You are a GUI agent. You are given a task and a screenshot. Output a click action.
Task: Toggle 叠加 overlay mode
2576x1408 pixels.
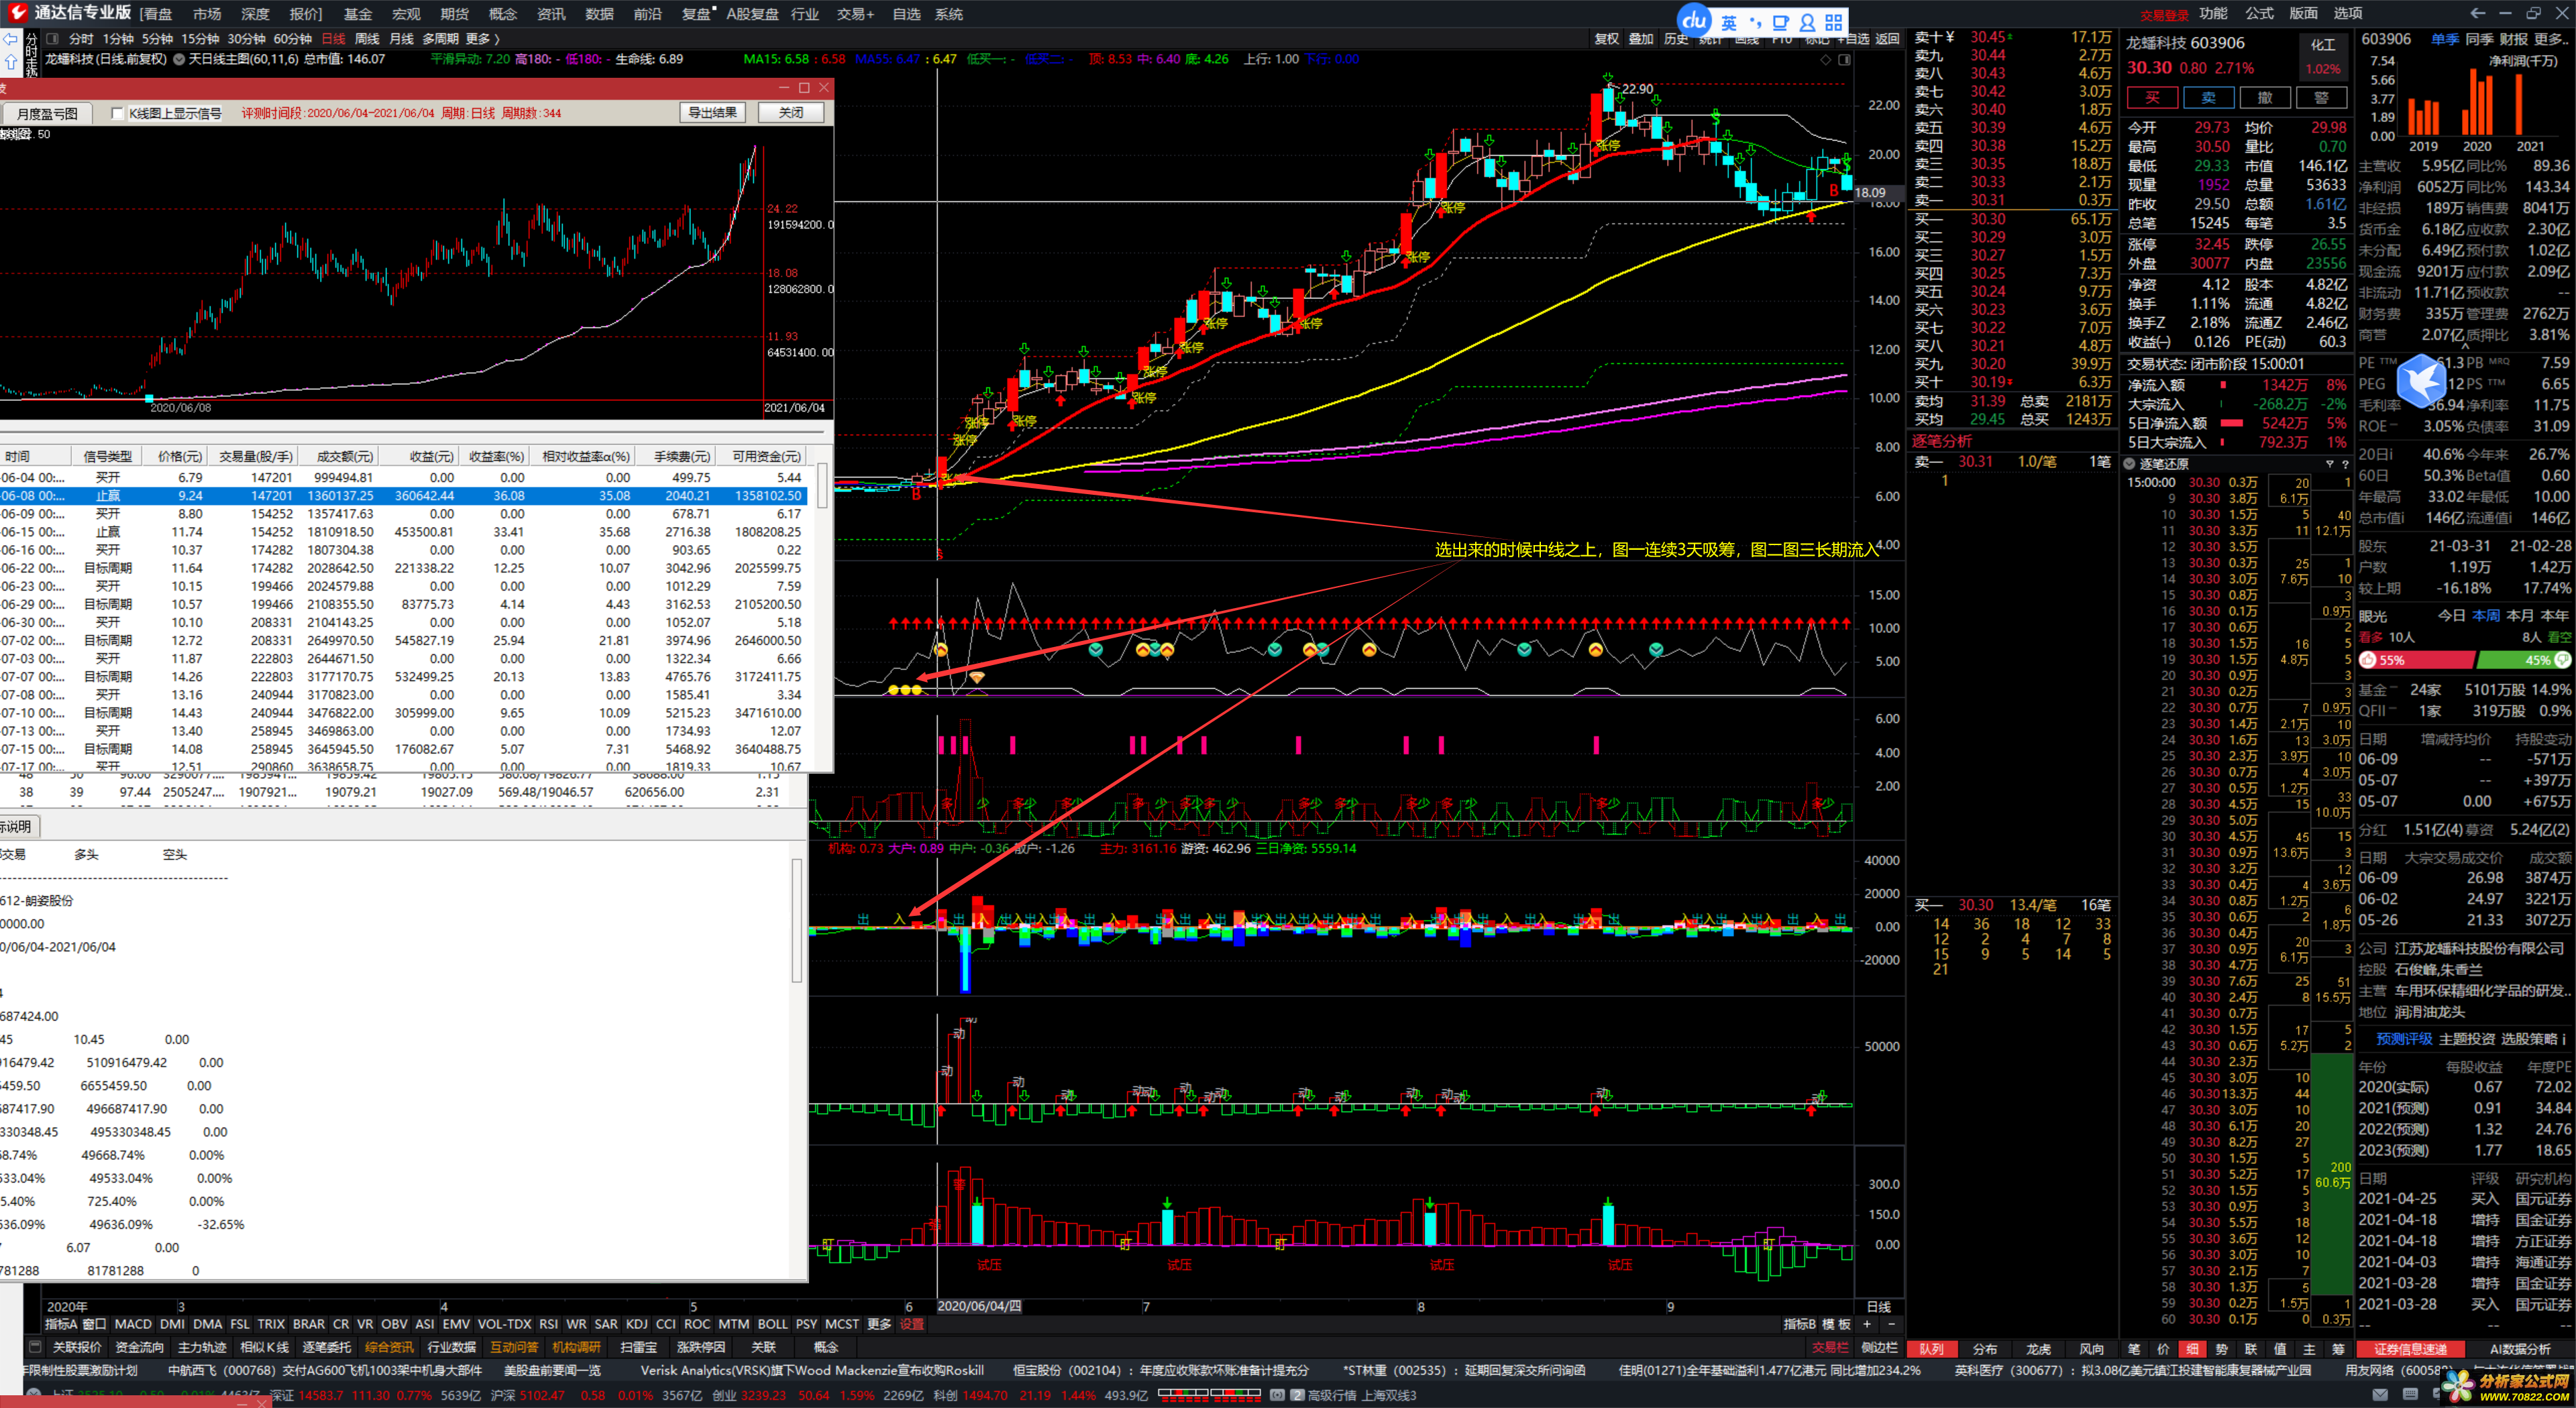1641,39
